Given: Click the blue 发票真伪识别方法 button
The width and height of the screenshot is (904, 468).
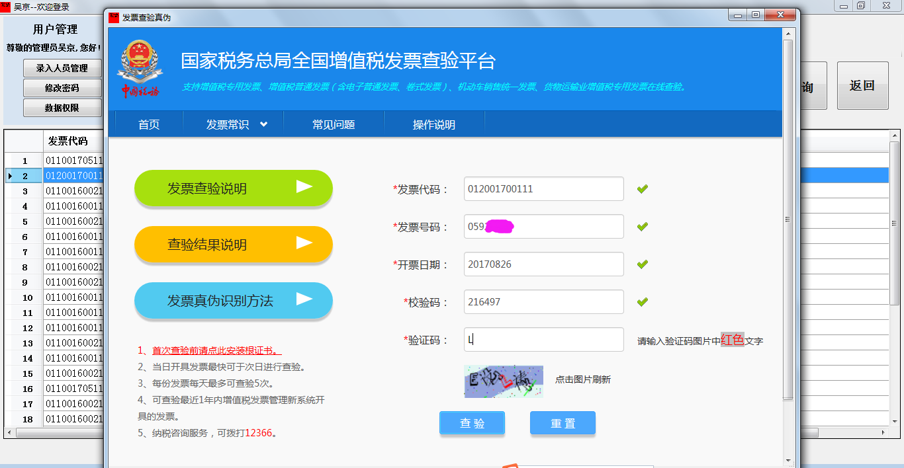Looking at the screenshot, I should (x=234, y=301).
